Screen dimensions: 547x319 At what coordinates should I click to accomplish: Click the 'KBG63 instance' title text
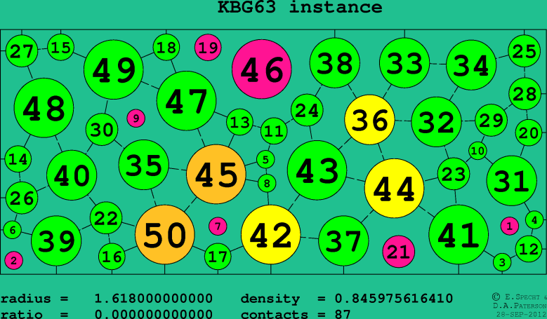click(300, 7)
